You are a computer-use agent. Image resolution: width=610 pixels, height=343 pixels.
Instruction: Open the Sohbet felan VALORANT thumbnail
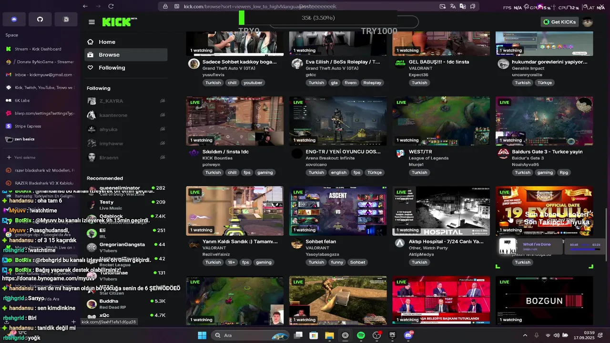click(x=338, y=211)
